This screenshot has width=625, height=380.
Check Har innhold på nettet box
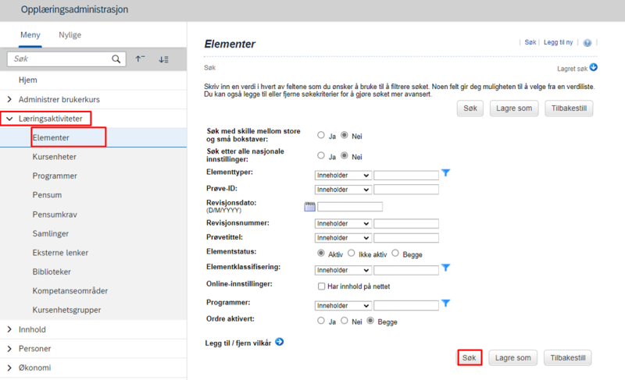(x=321, y=286)
